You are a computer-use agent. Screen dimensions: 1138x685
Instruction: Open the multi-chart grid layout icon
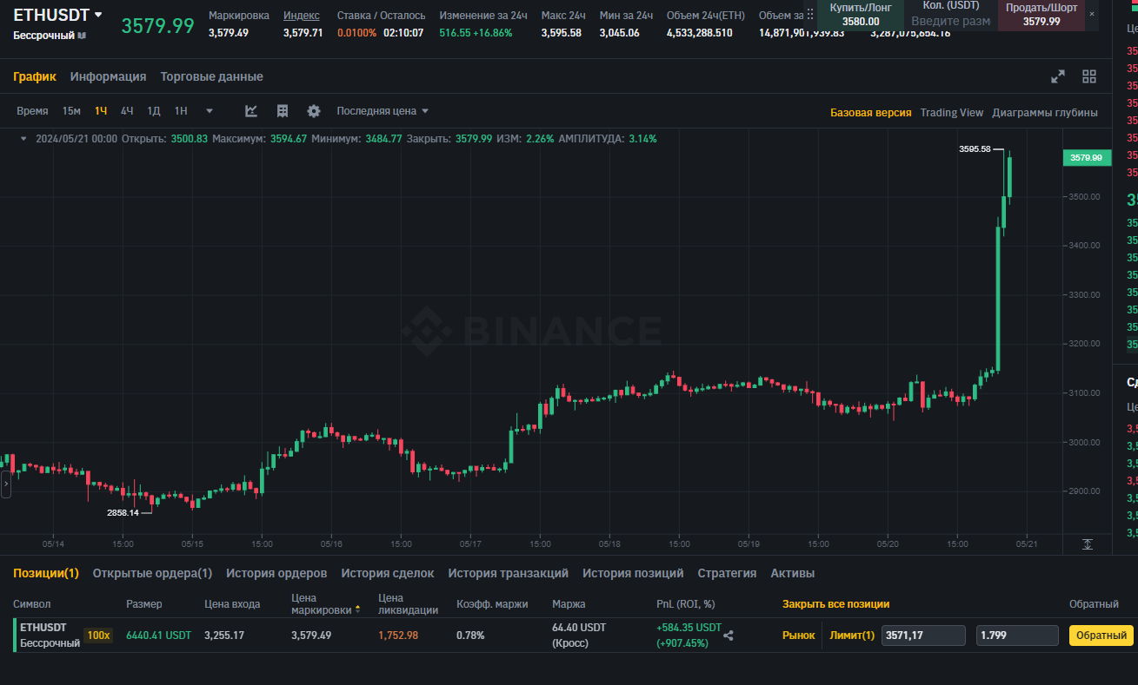[1089, 76]
